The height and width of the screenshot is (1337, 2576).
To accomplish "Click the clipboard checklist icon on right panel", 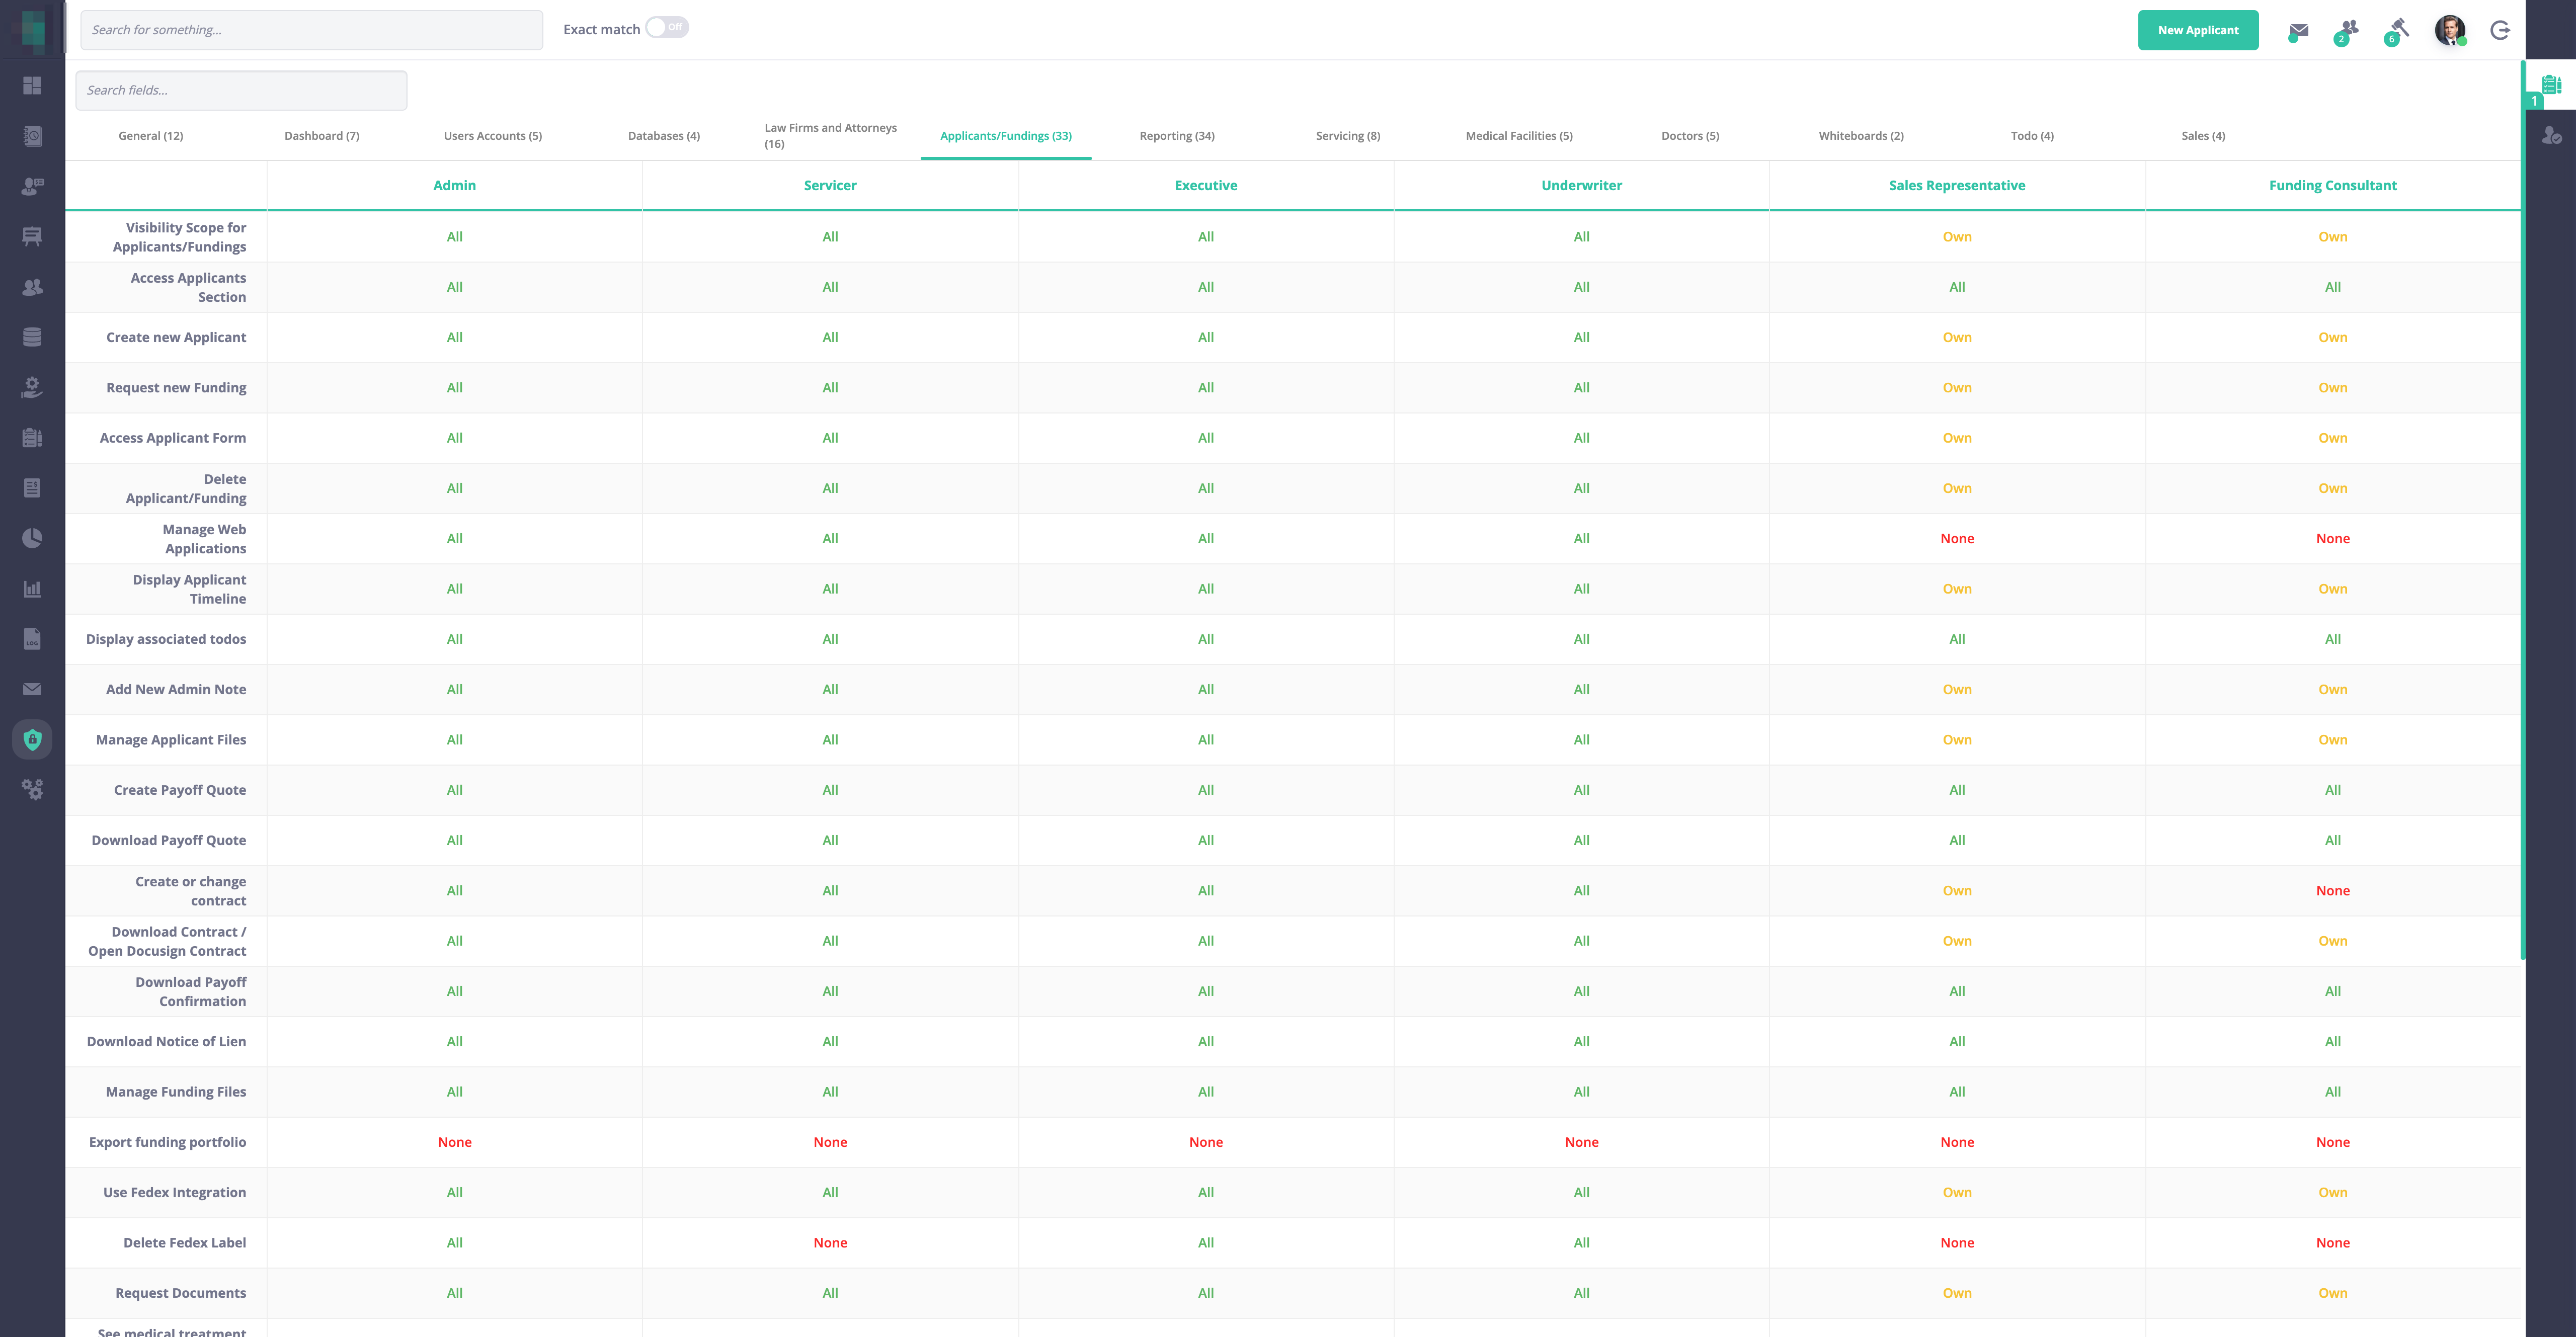I will pyautogui.click(x=2551, y=85).
